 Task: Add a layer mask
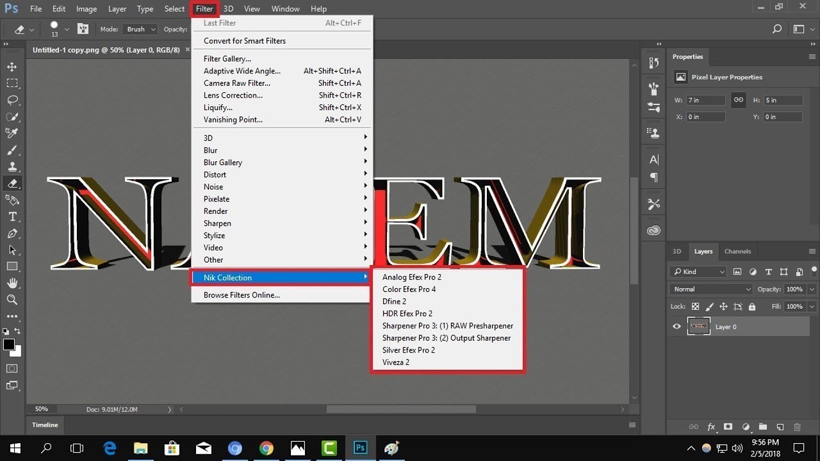728,426
